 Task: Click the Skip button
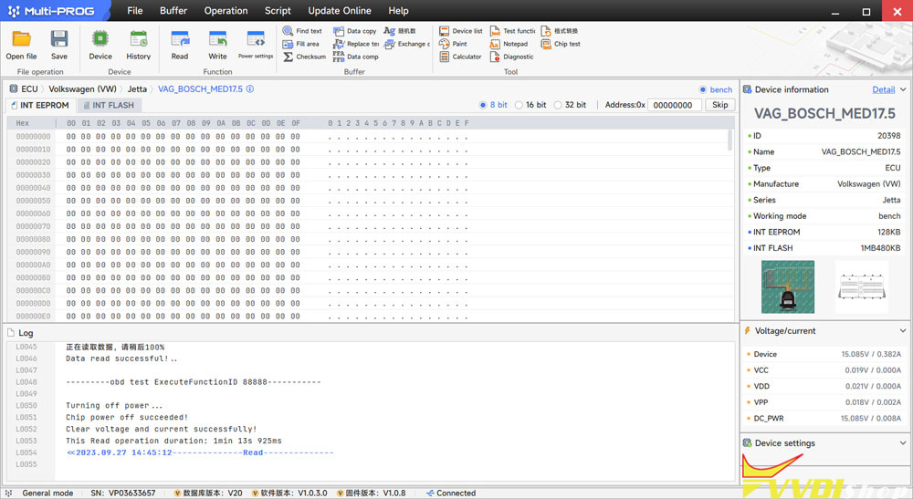tap(719, 105)
